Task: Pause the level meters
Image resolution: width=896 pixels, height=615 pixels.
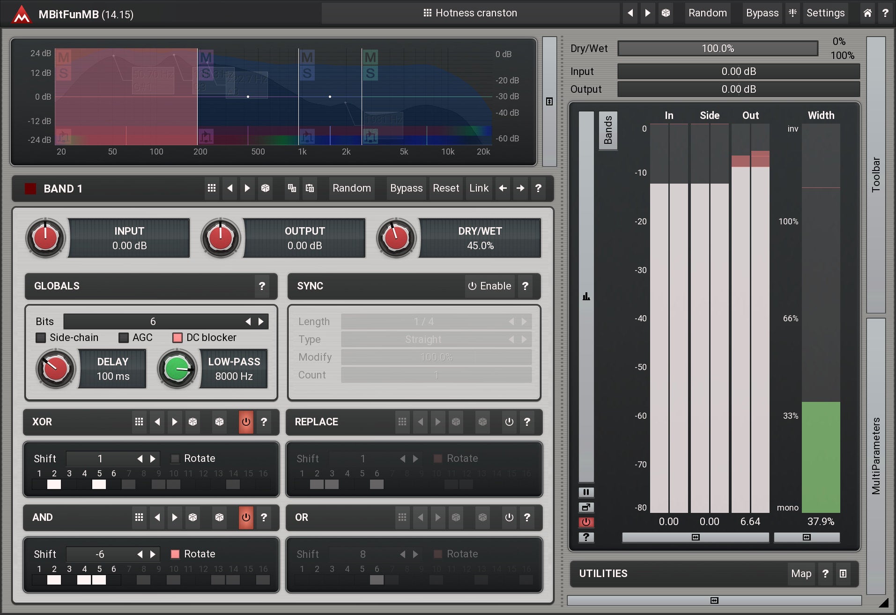Action: (586, 492)
